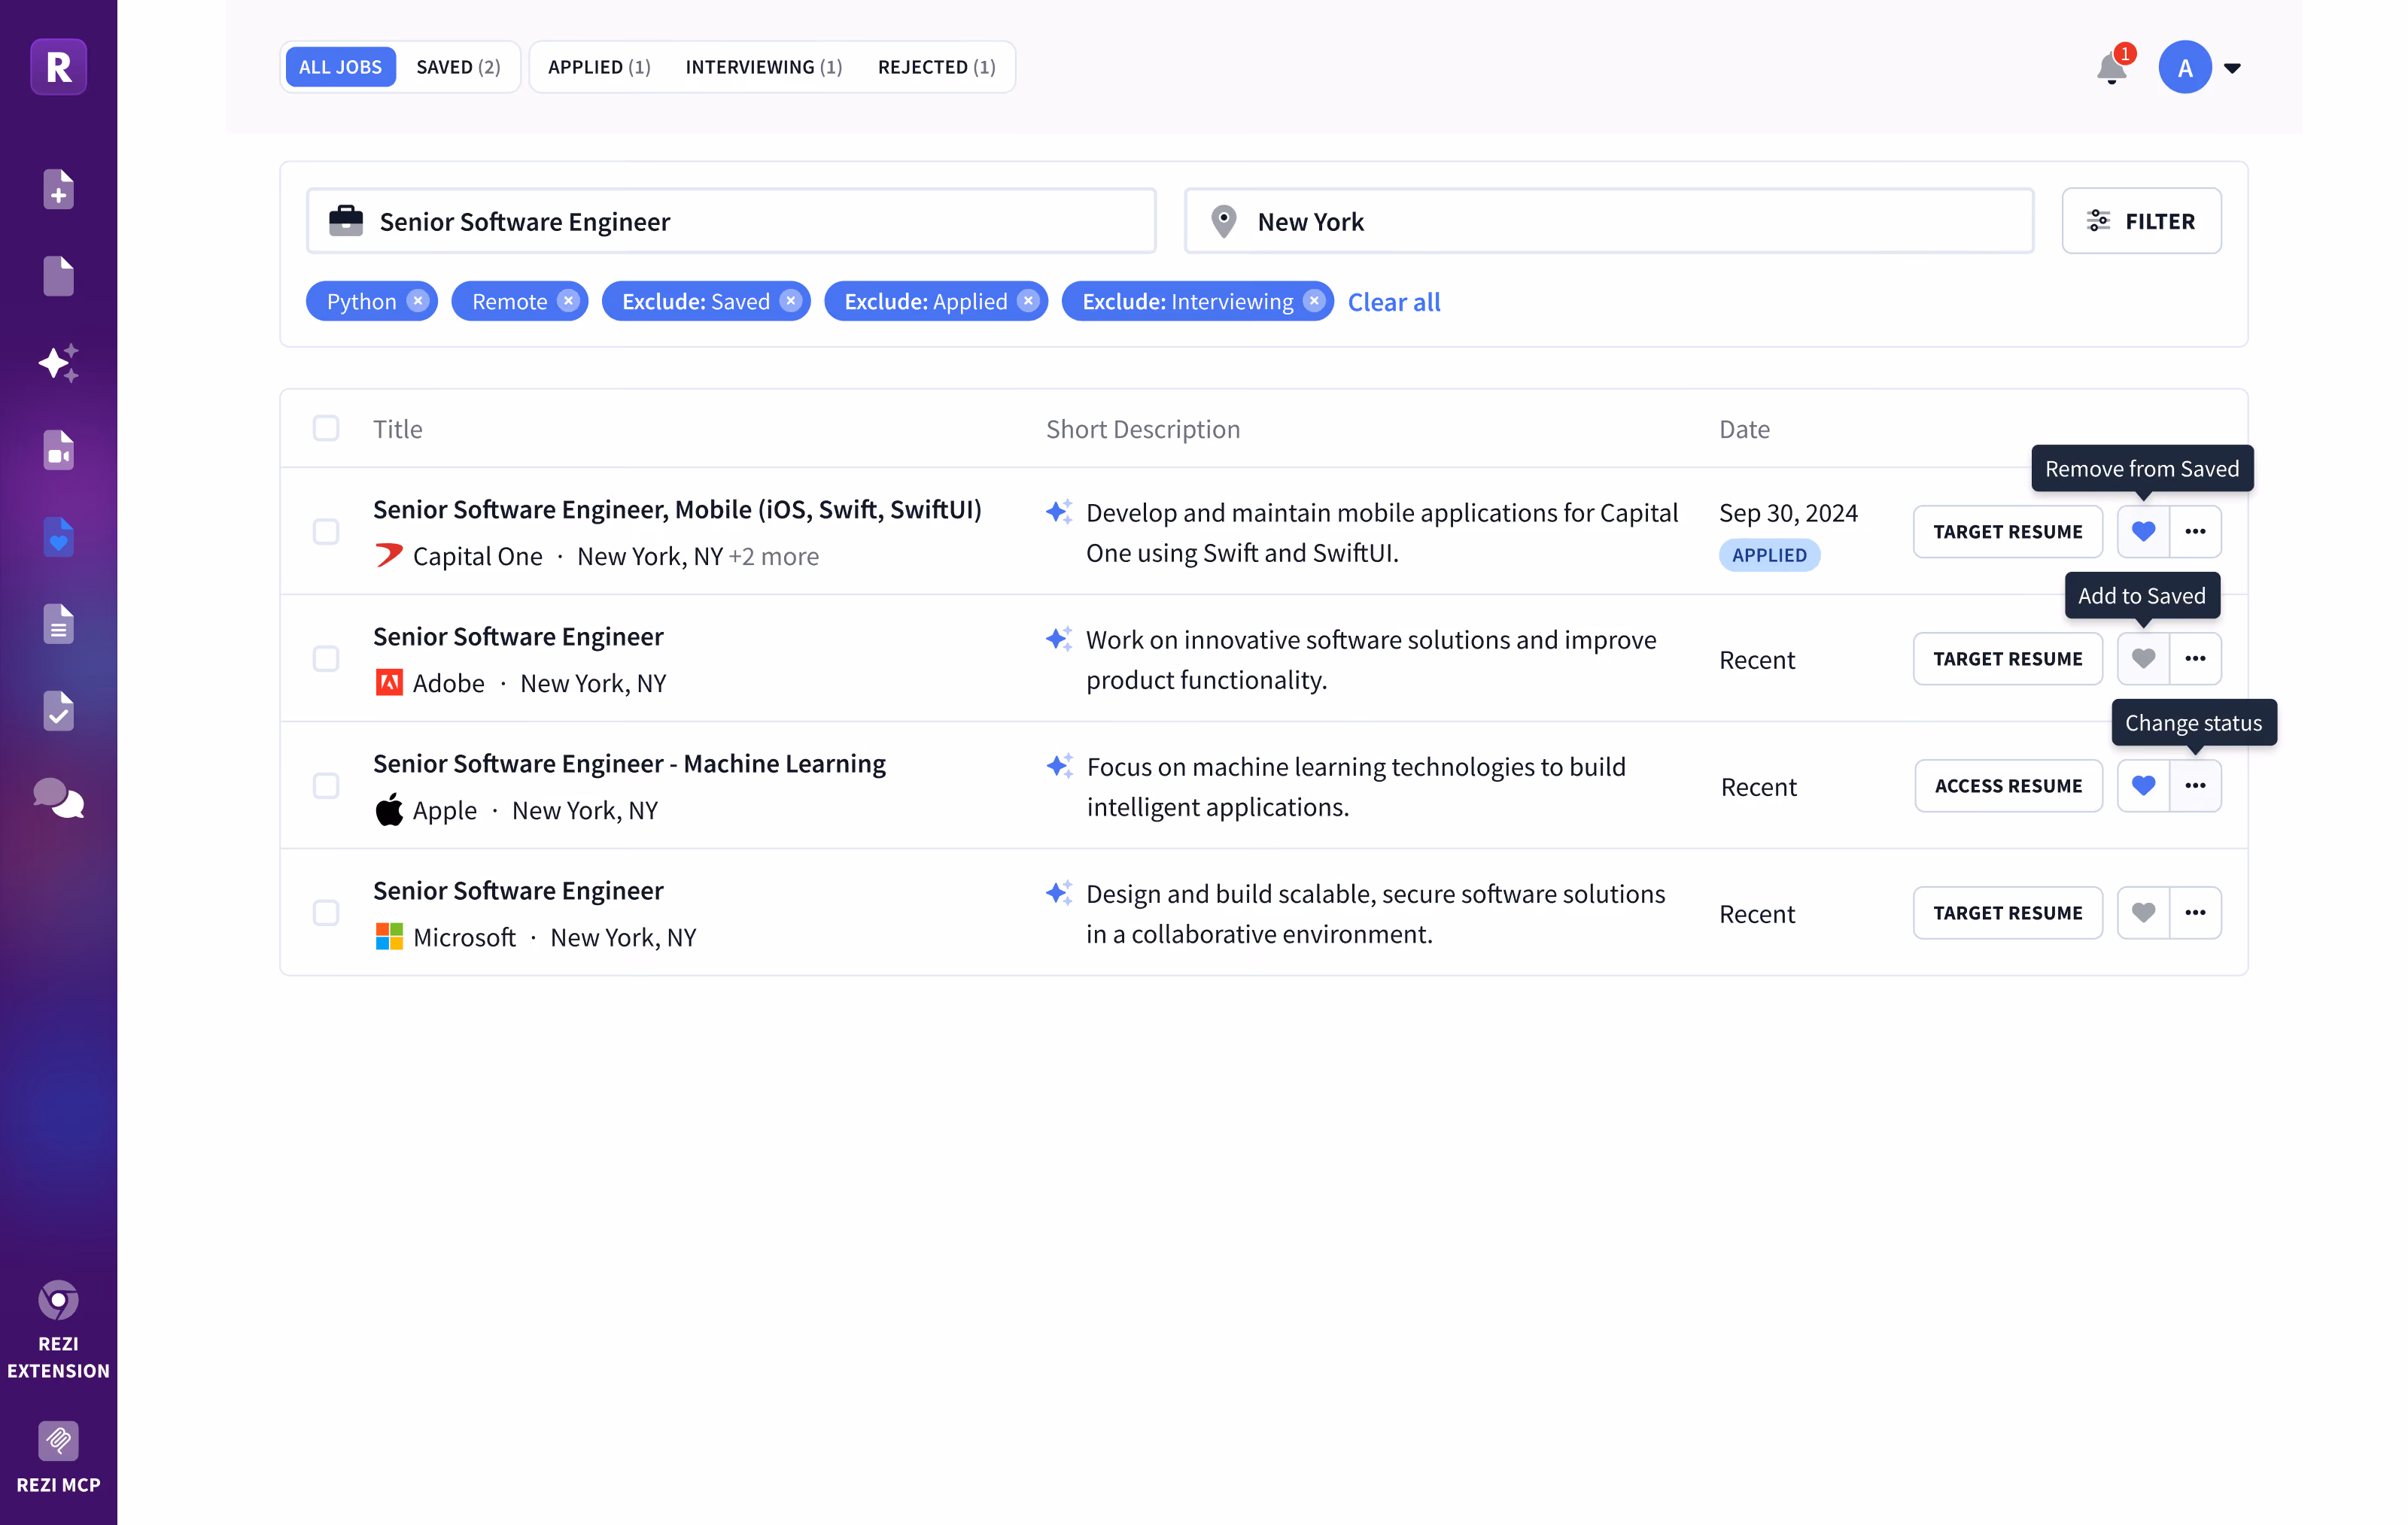2408x1525 pixels.
Task: Expand the account dropdown arrow
Action: pyautogui.click(x=2232, y=68)
